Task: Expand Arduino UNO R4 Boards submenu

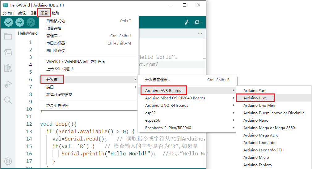Action: (x=187, y=105)
